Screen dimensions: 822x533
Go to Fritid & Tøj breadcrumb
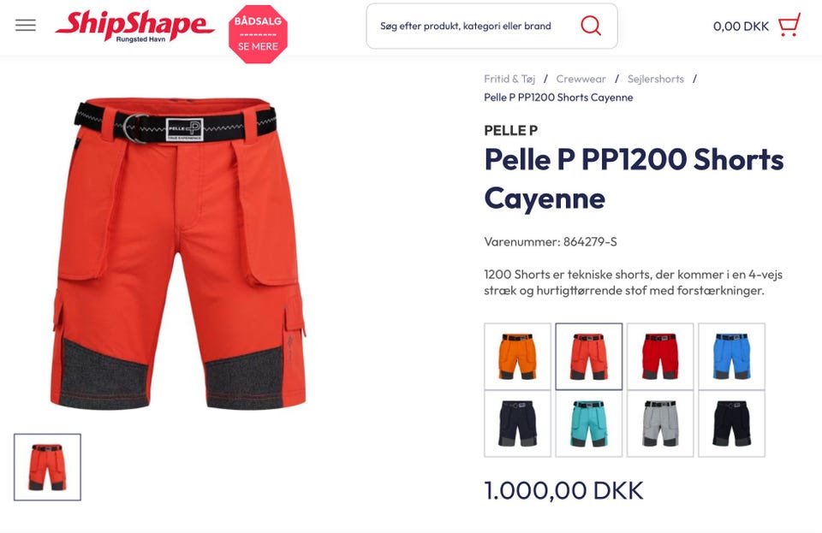(509, 79)
